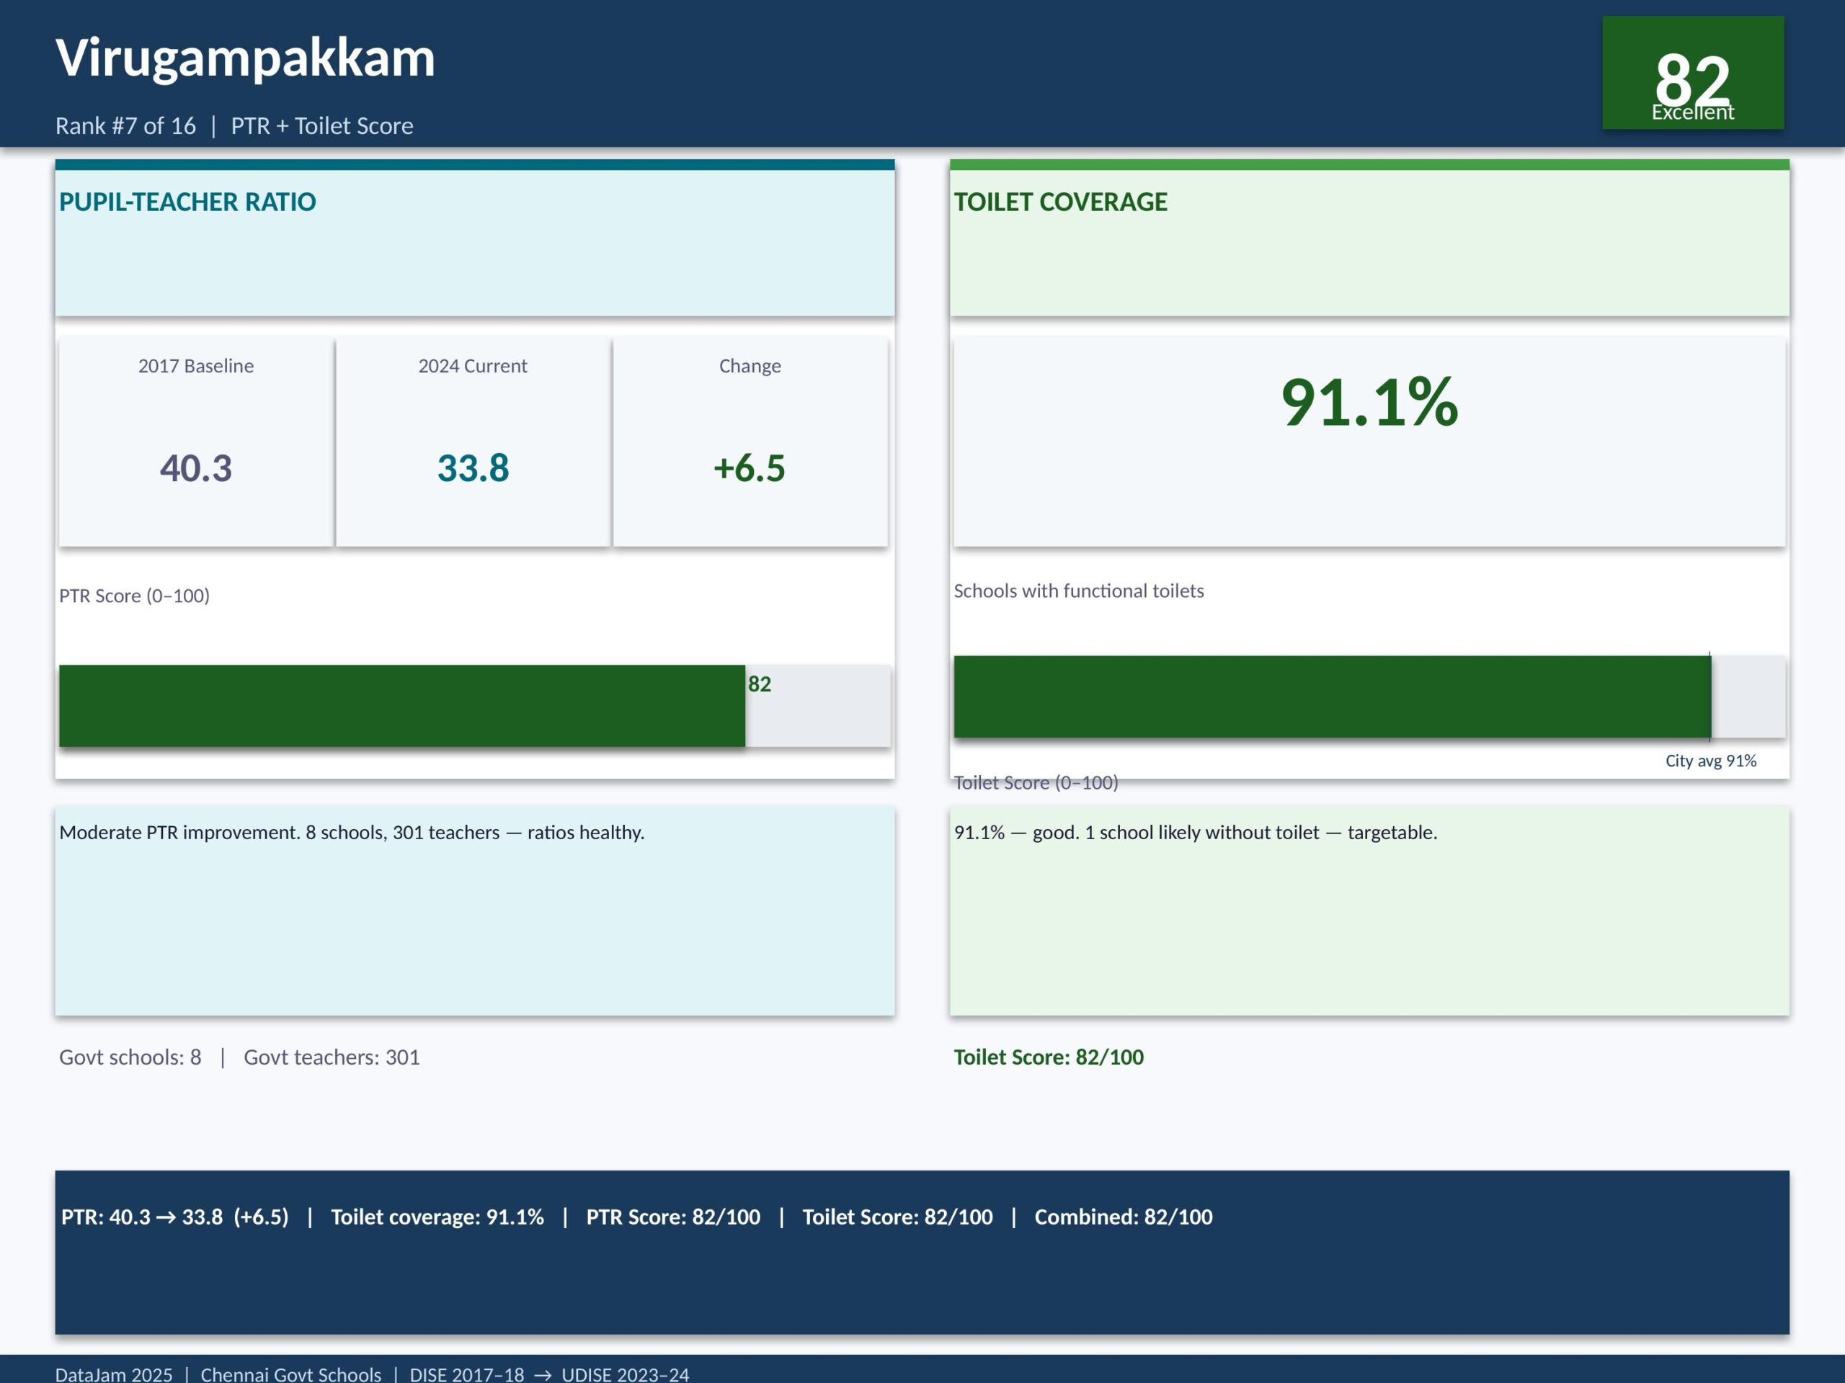1845x1383 pixels.
Task: Click the TOILET COVERAGE header panel
Action: point(1369,242)
